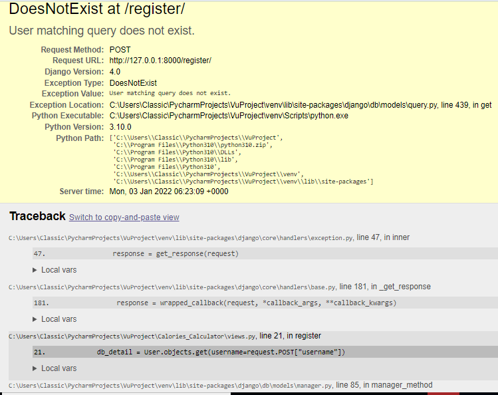Switch to copy-and-paste view link

pyautogui.click(x=124, y=217)
